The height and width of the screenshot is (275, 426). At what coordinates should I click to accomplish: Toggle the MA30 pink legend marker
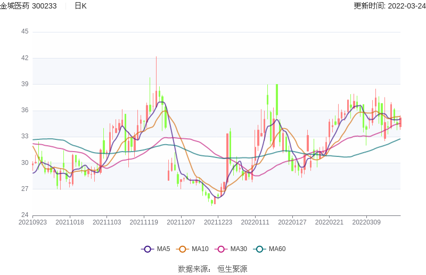coord(221,249)
